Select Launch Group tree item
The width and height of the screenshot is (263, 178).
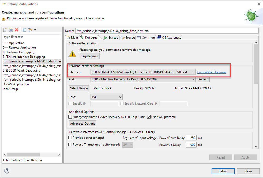pyautogui.click(x=11, y=89)
